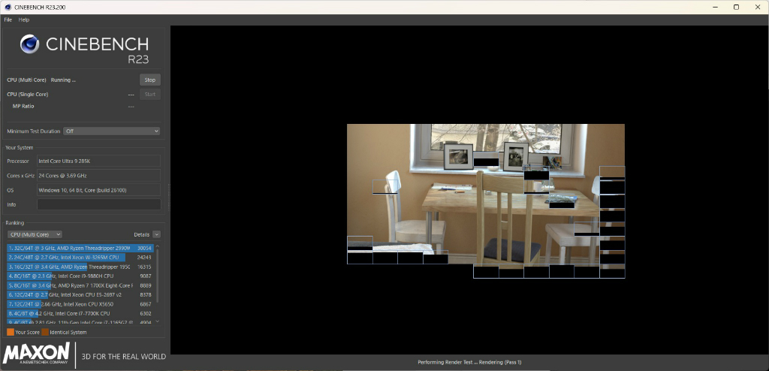Expand the ranking Details arrow

pyautogui.click(x=156, y=234)
